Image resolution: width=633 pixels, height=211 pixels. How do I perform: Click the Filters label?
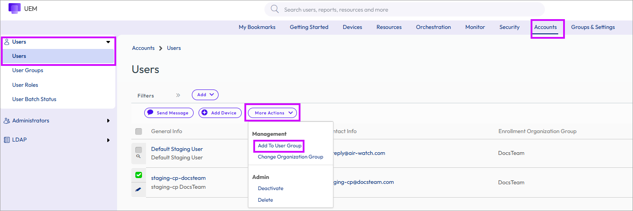point(146,96)
